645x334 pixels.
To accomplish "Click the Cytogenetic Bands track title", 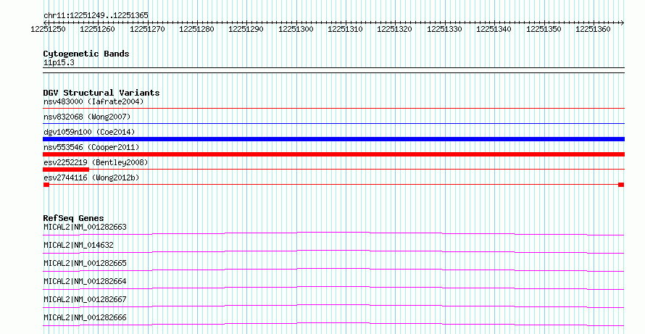I will click(x=86, y=54).
